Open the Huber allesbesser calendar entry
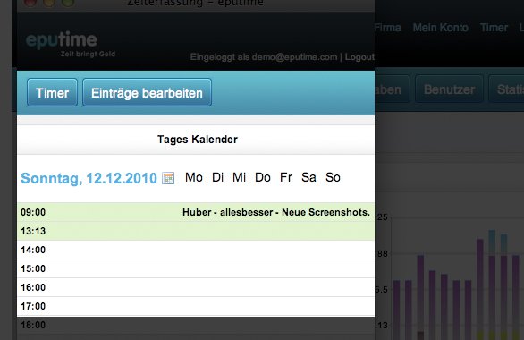Viewport: 524px width, 340px height. tap(276, 212)
